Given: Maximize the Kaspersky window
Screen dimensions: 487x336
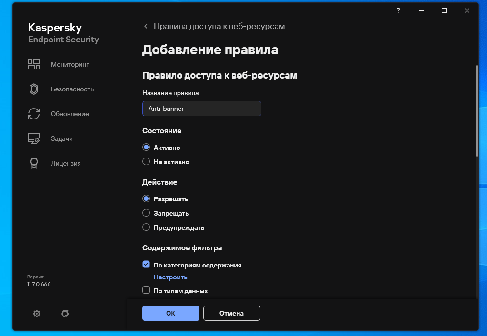Looking at the screenshot, I should click(444, 10).
